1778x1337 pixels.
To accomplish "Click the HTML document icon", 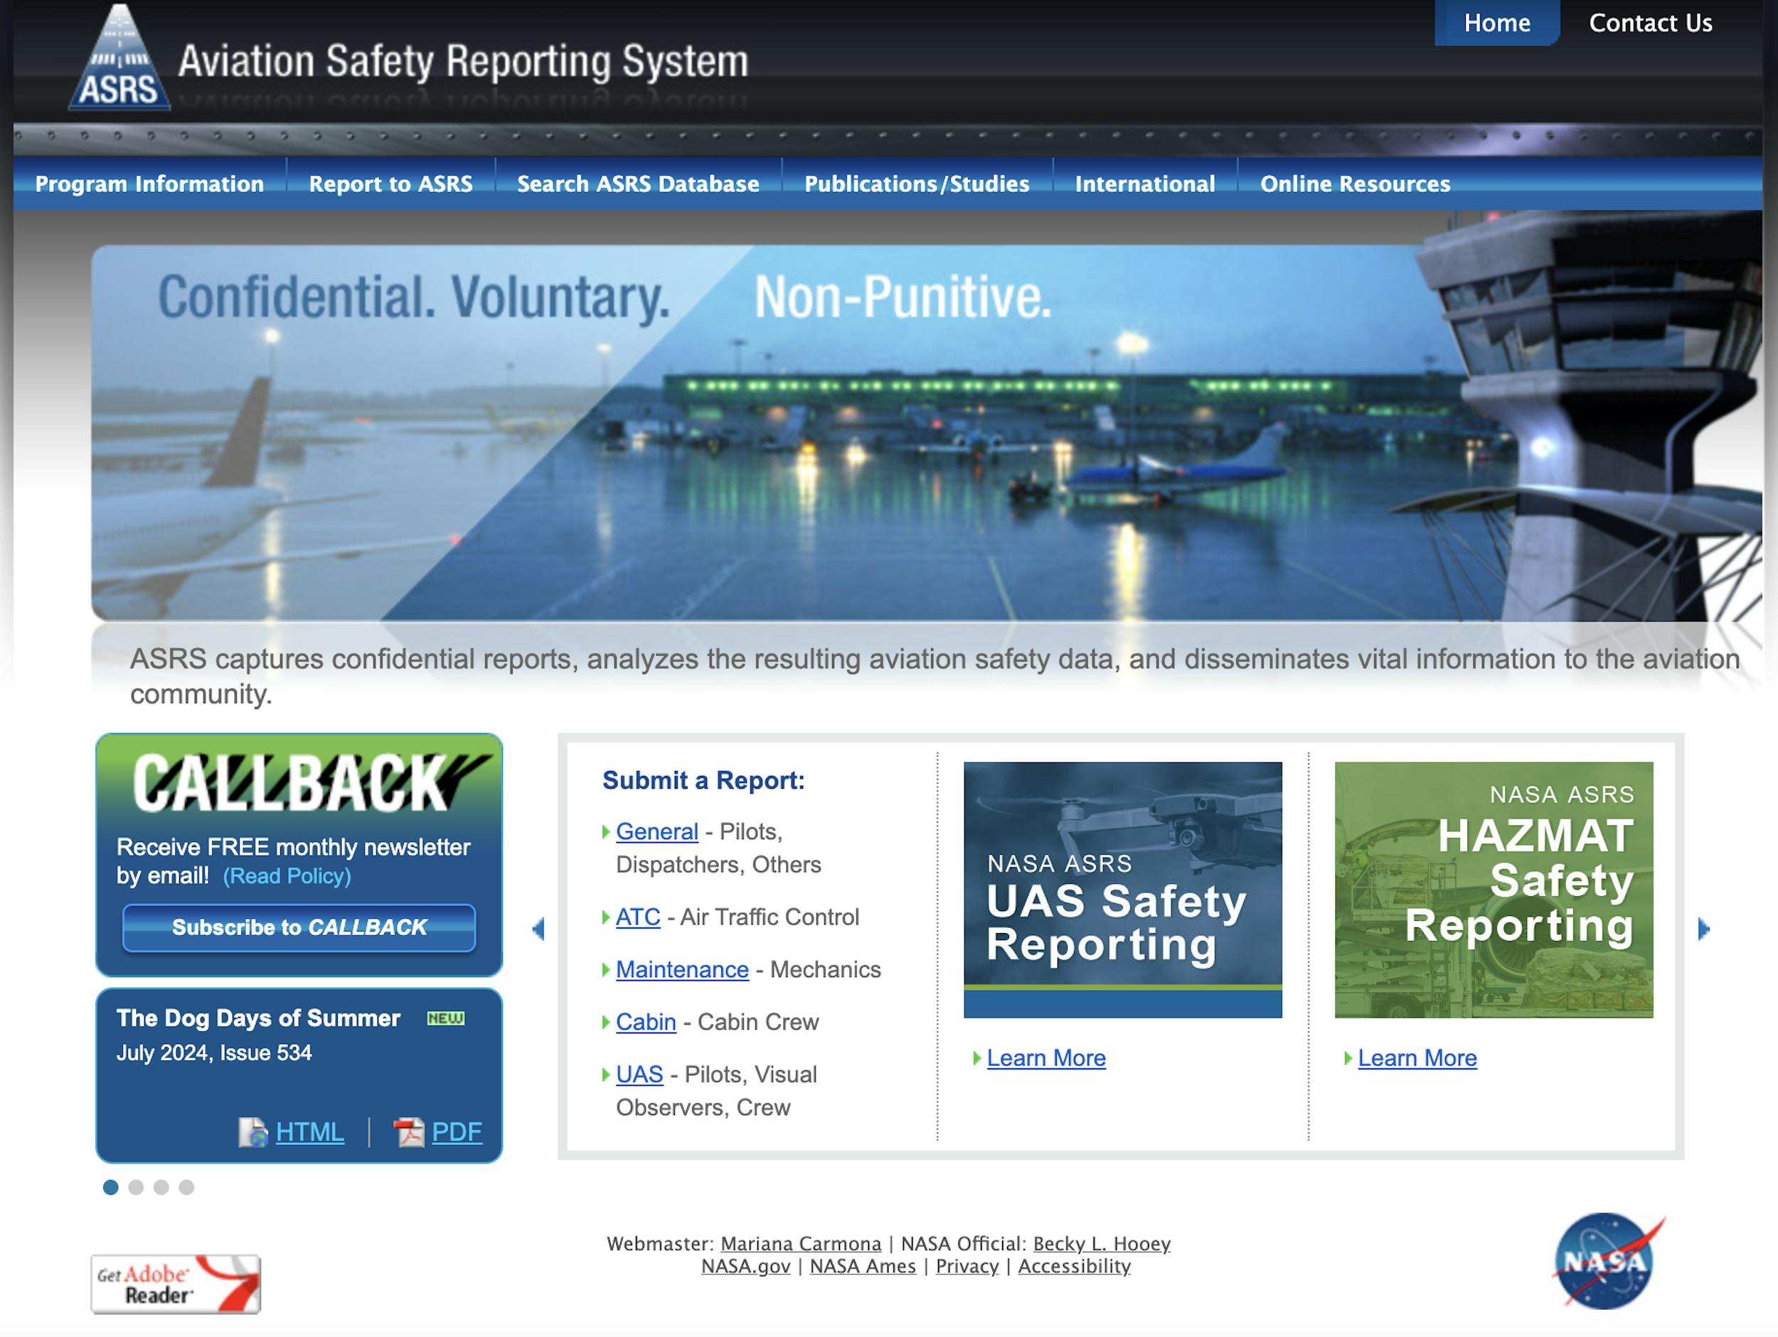I will click(252, 1132).
